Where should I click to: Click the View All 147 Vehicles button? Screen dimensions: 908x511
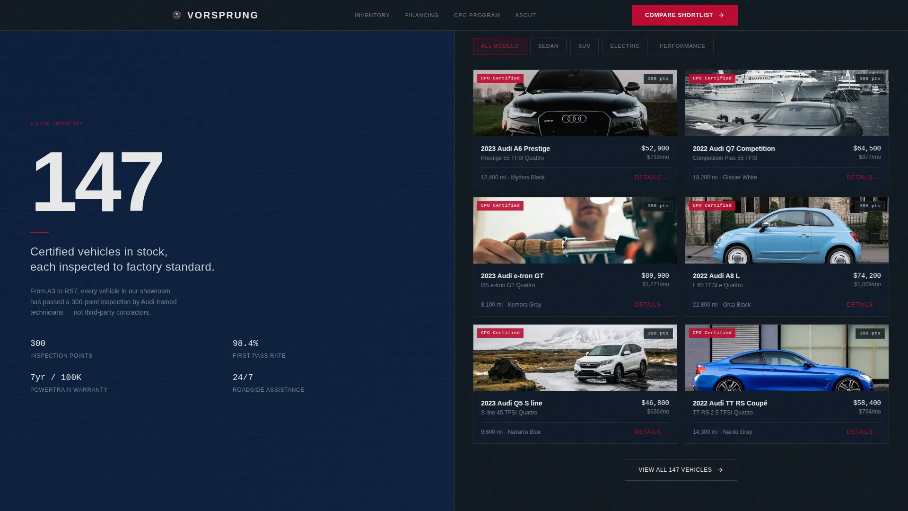tap(681, 470)
